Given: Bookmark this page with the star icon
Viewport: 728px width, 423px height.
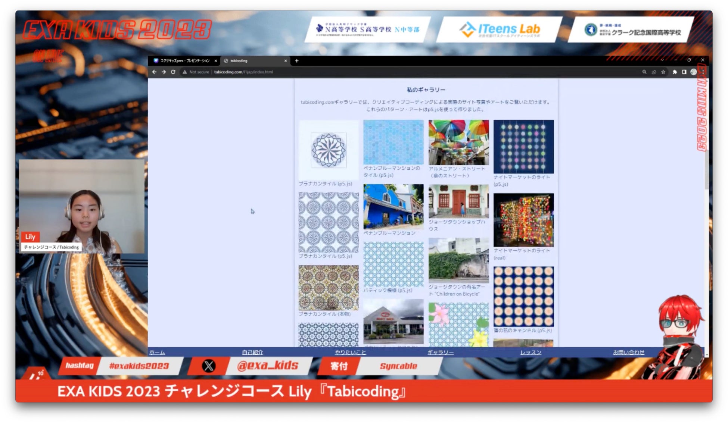Looking at the screenshot, I should coord(663,72).
